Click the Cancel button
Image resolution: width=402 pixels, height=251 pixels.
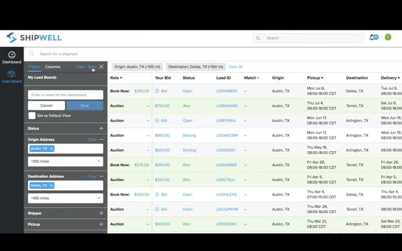pyautogui.click(x=47, y=106)
